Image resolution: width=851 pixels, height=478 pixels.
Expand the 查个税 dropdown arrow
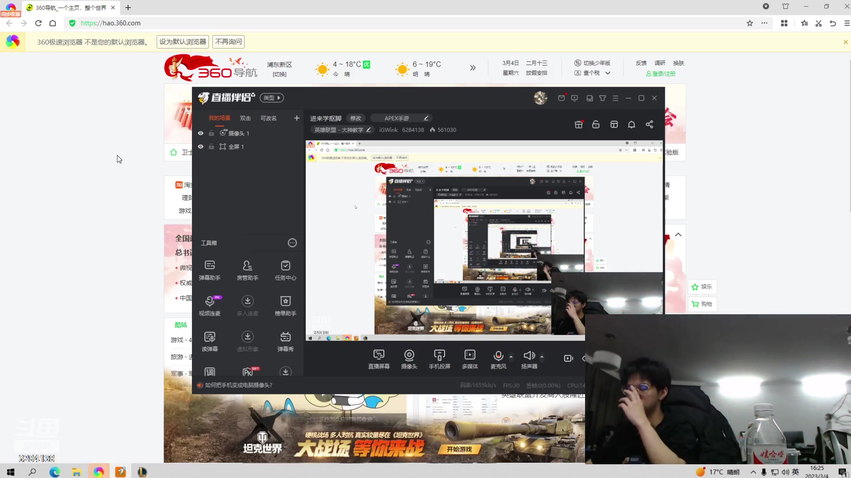tap(608, 73)
